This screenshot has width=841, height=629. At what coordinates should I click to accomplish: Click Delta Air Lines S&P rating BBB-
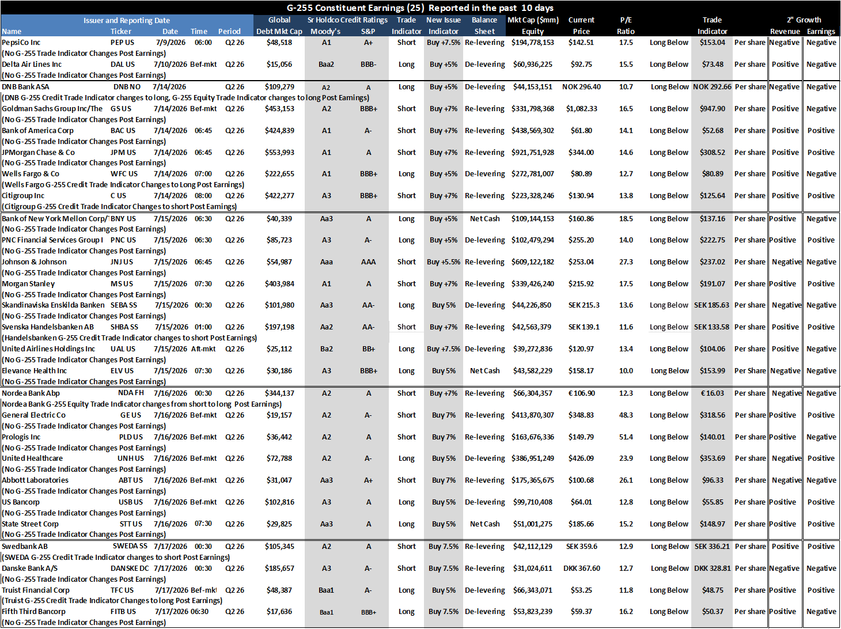(x=369, y=65)
